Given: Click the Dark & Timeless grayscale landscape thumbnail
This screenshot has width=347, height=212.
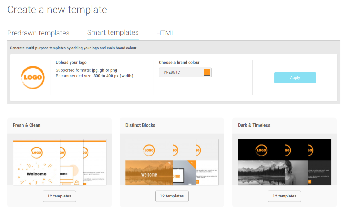Looking at the screenshot, I should 261,173.
